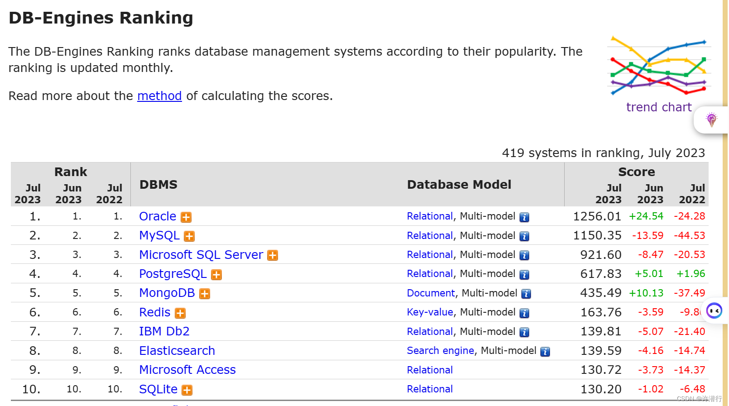Open the info icon in MySQL's row
The height and width of the screenshot is (406, 729).
coord(524,236)
